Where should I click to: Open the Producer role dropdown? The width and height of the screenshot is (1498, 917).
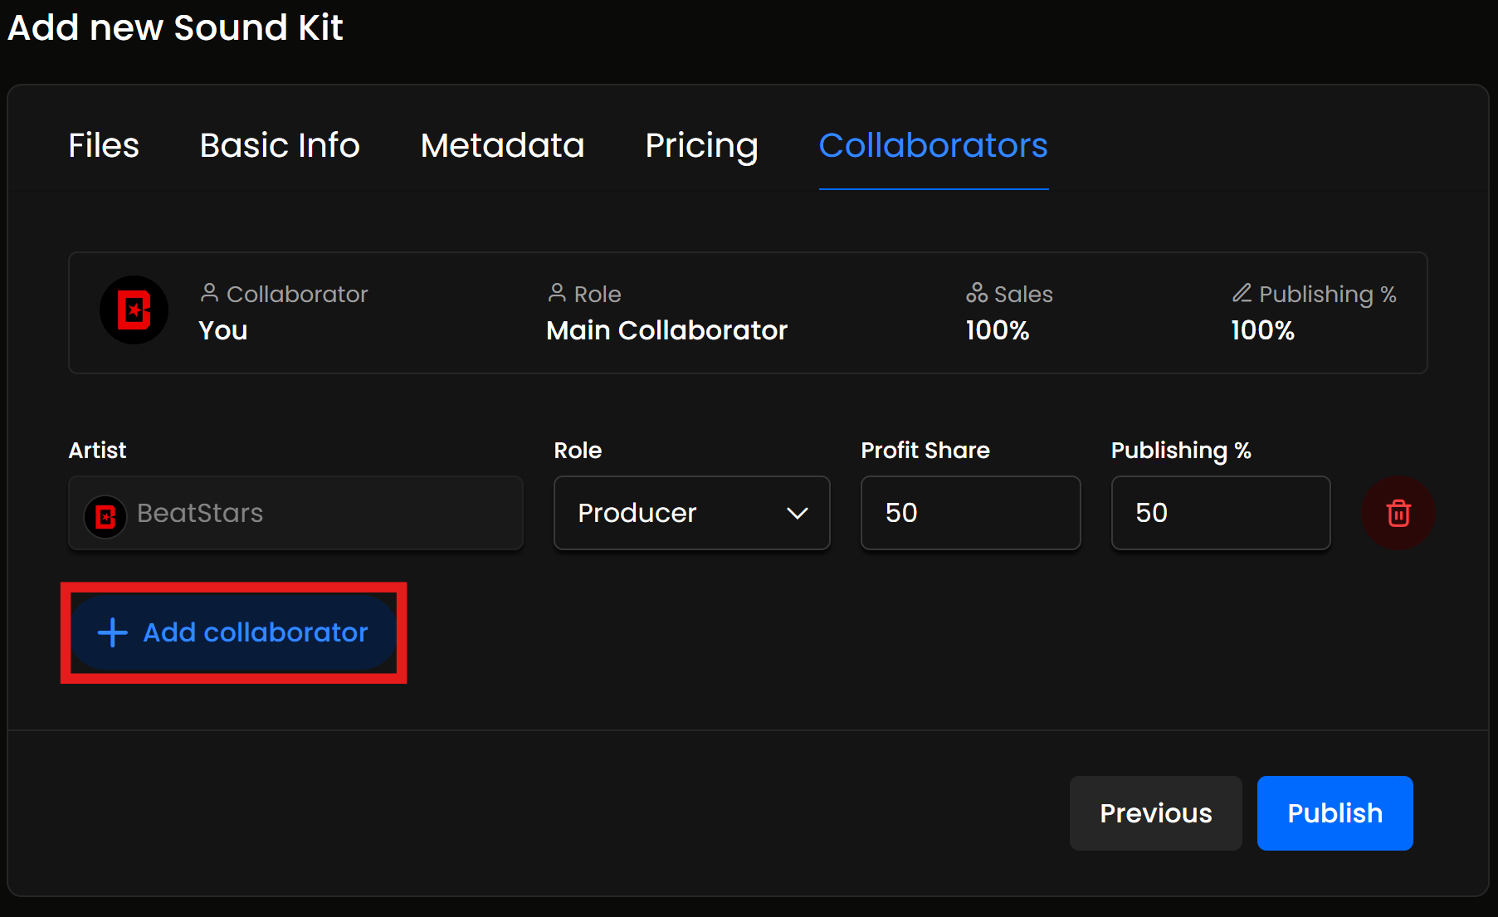tap(690, 513)
